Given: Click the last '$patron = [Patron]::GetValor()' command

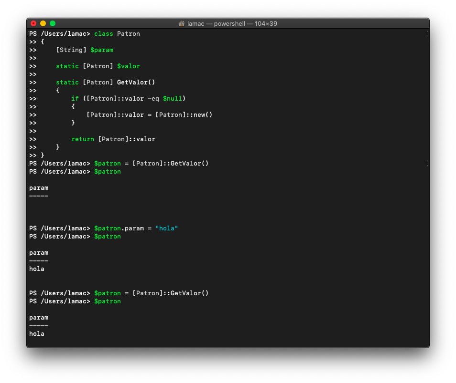Looking at the screenshot, I should (x=152, y=293).
